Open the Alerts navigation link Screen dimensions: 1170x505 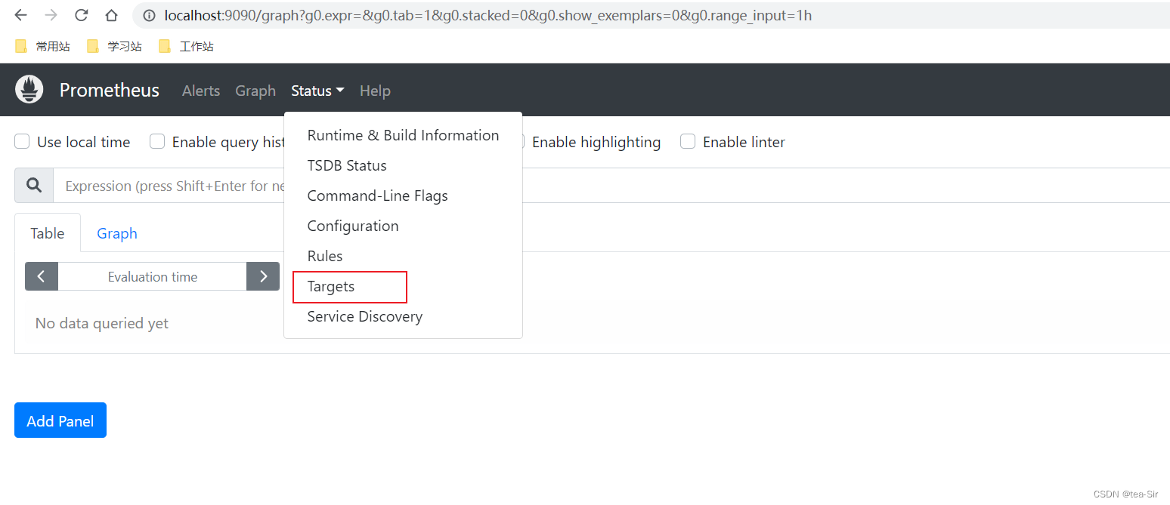[x=201, y=91]
